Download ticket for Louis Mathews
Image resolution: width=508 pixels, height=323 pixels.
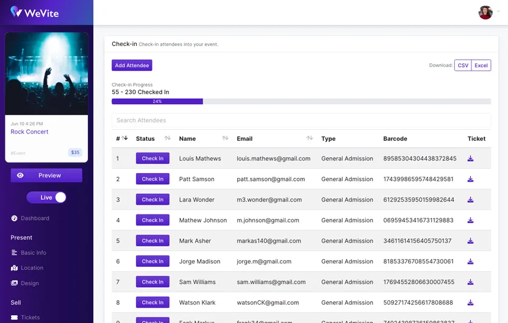point(470,158)
